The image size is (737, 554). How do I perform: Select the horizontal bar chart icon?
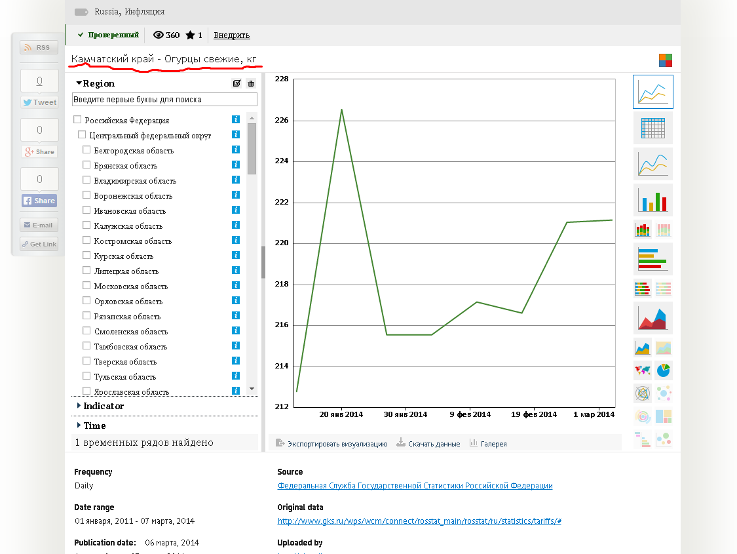[653, 259]
